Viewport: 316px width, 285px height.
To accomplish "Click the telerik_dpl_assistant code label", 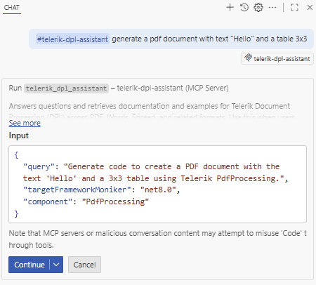I will tap(66, 88).
